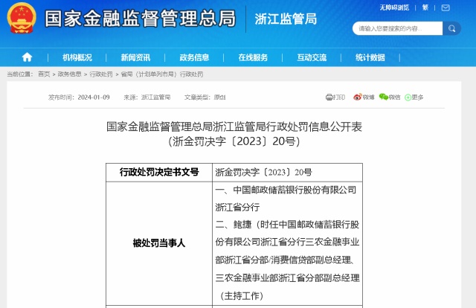Screen dimensions: 476x308
Task: Click text 一、中国邮政储蓄银行股份有限公司
Action: click(x=286, y=190)
